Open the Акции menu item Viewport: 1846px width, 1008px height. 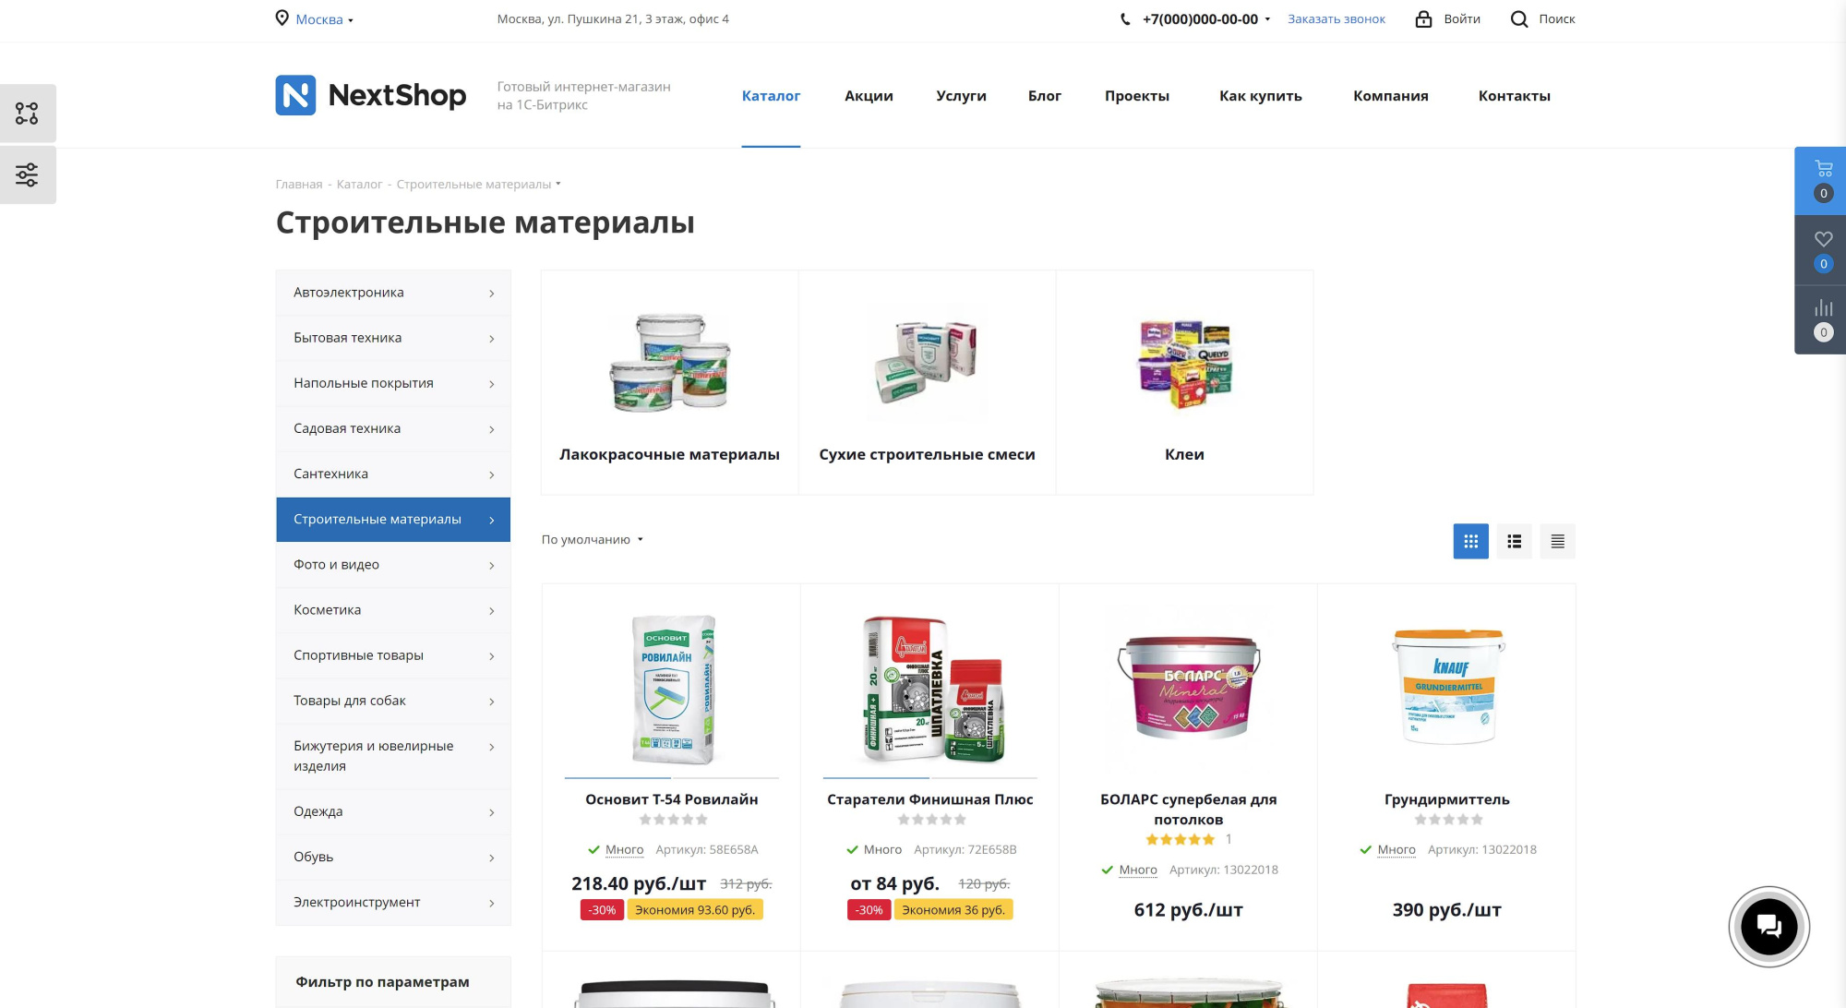coord(869,96)
